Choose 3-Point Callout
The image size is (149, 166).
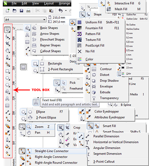[104, 162]
